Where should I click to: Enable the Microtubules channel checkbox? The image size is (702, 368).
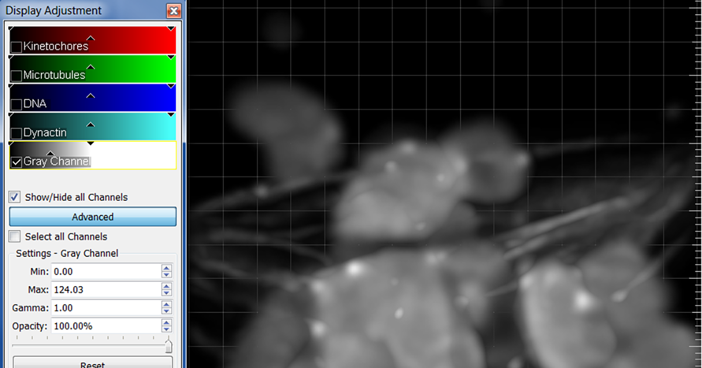pyautogui.click(x=16, y=75)
